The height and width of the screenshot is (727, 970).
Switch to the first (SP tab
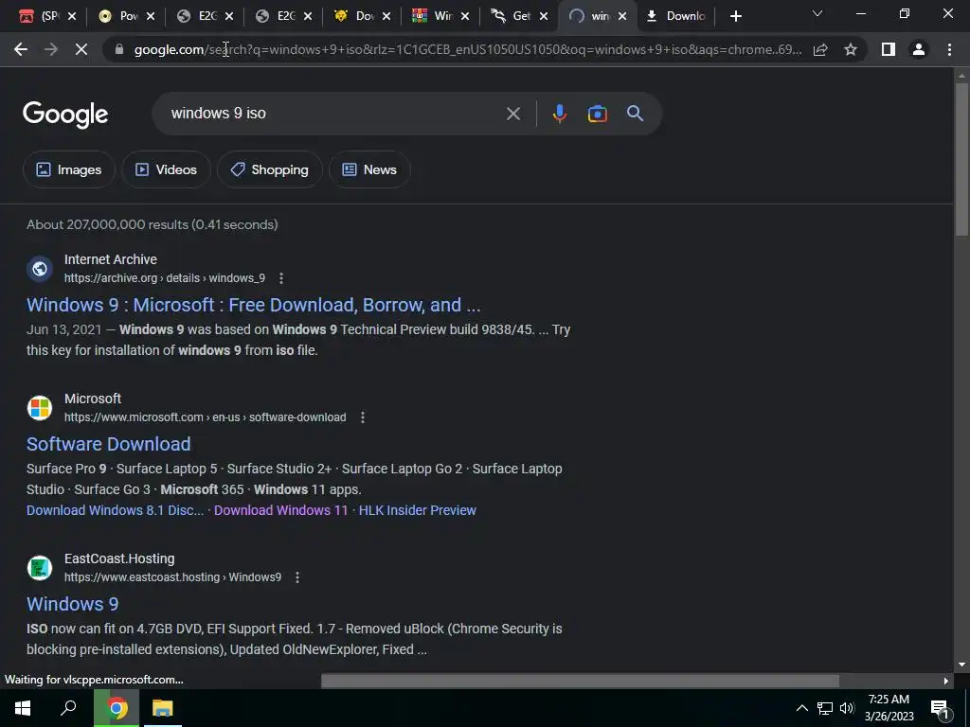coord(48,17)
